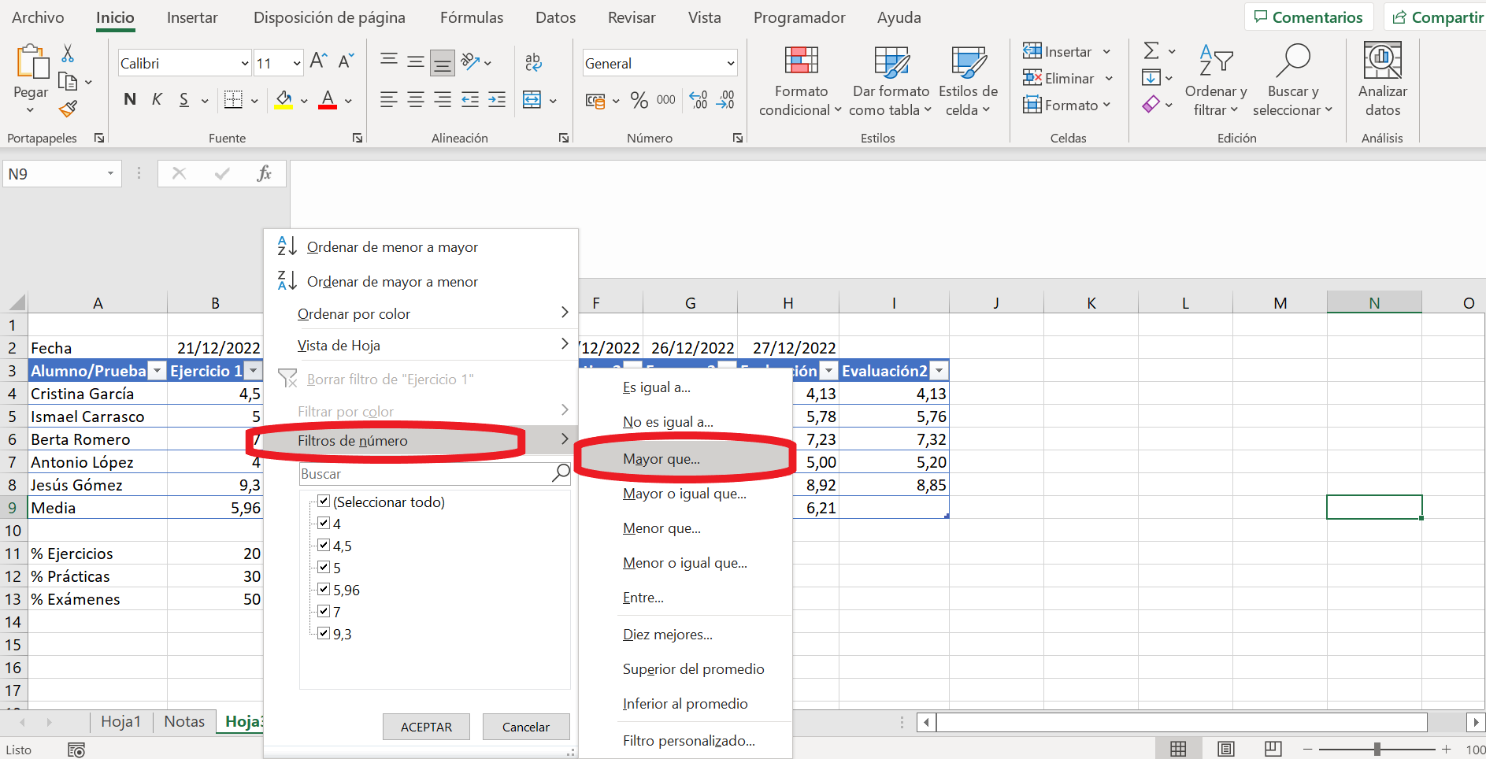
Task: Open the Name Box N9 dropdown arrow
Action: coord(110,173)
